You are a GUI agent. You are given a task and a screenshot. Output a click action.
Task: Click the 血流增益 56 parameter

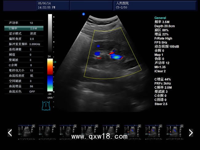click(24, 86)
